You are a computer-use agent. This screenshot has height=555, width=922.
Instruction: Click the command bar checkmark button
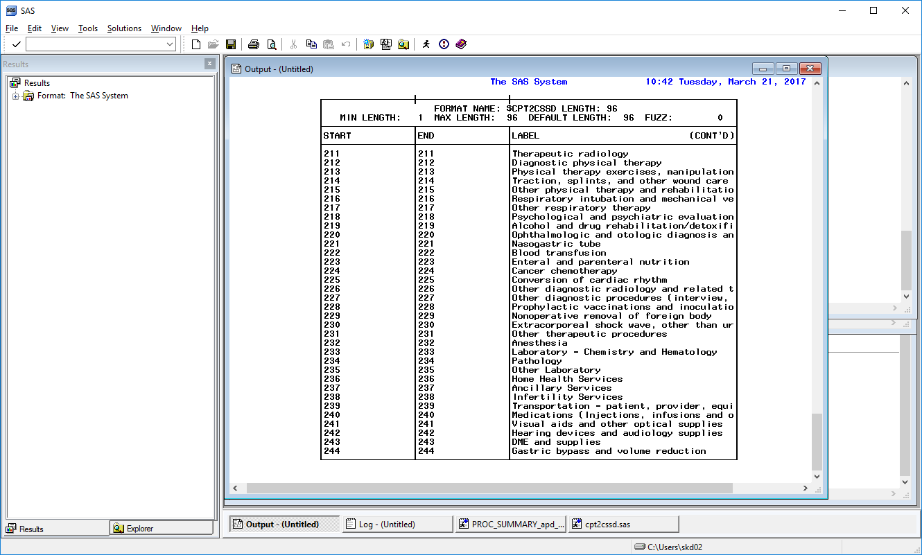coord(16,44)
